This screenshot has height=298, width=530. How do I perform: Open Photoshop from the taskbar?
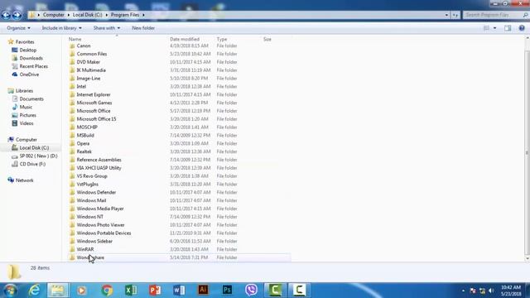(227, 291)
